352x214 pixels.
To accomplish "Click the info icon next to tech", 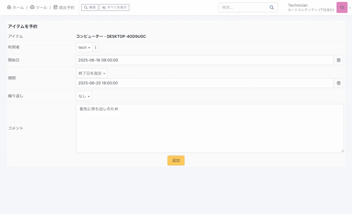I will click(x=96, y=47).
